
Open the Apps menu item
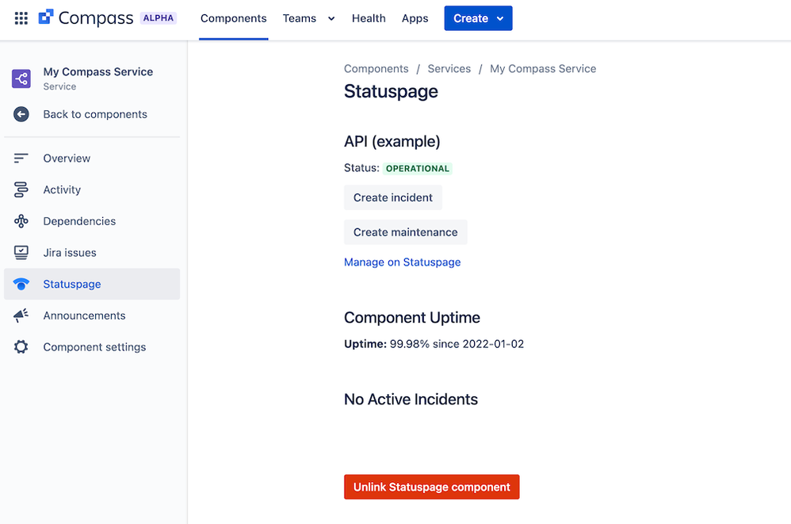(415, 19)
